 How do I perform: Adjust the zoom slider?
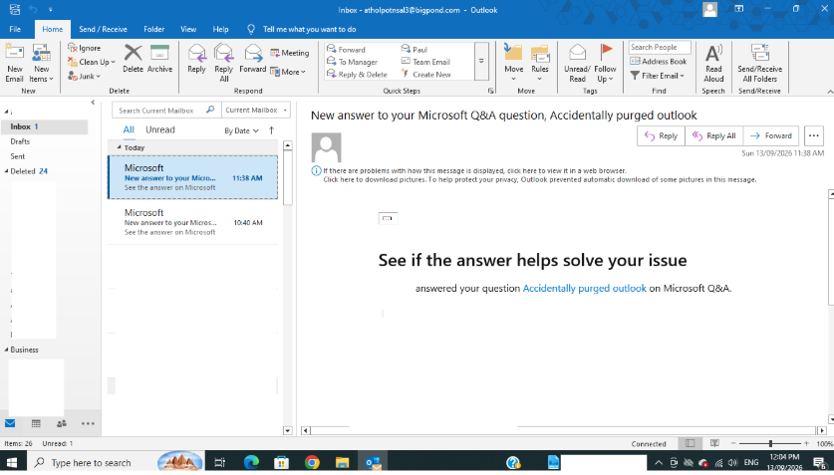coord(770,443)
